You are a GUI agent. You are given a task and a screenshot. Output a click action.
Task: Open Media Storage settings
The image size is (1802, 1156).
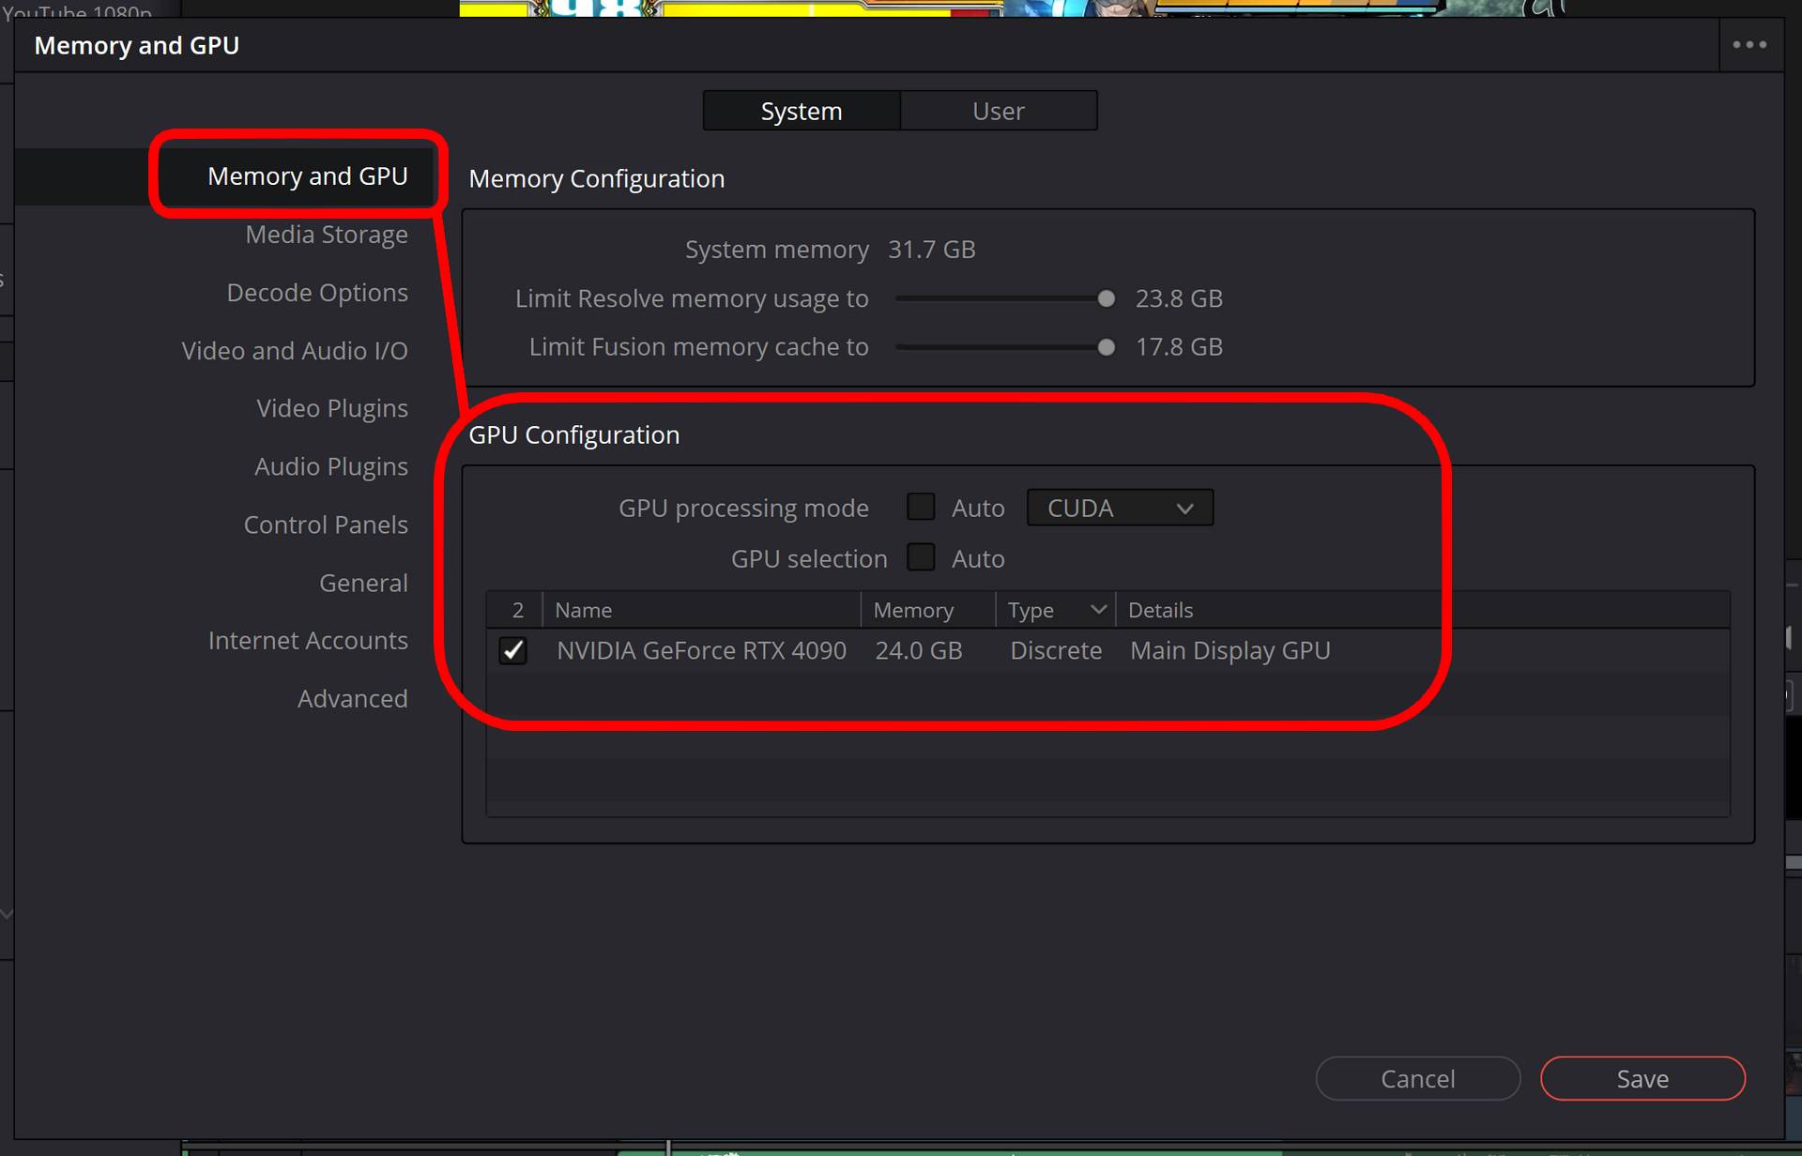pyautogui.click(x=327, y=234)
